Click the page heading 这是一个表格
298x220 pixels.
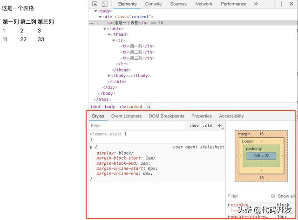(x=18, y=8)
